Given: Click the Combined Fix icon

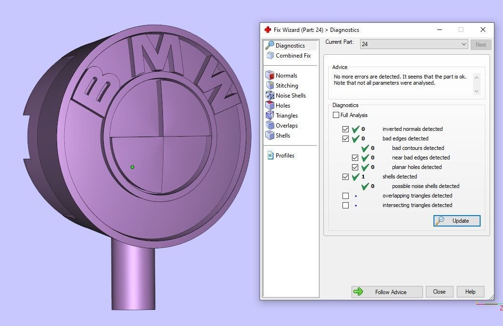Looking at the screenshot, I should [270, 56].
